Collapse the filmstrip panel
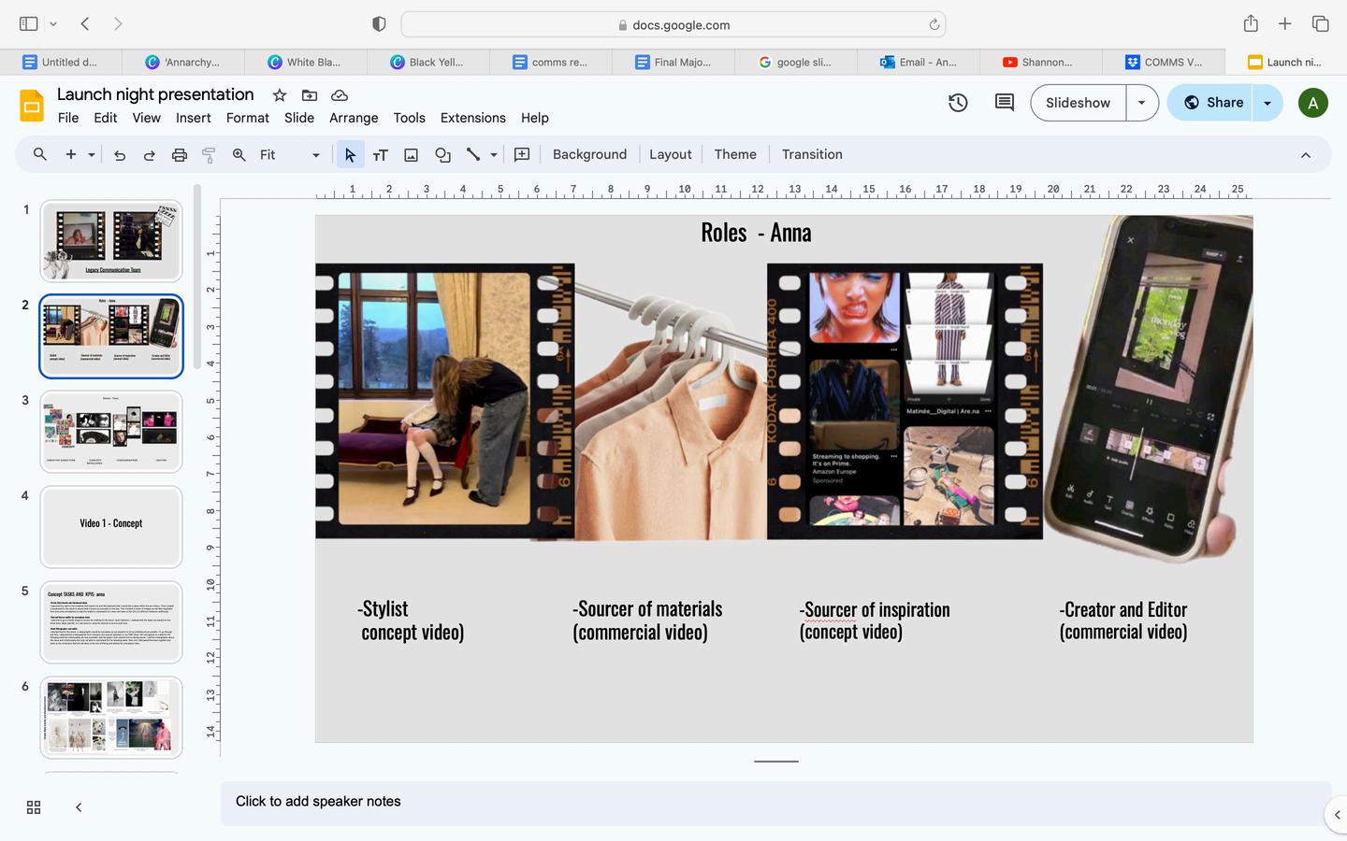The image size is (1347, 841). pos(79,807)
